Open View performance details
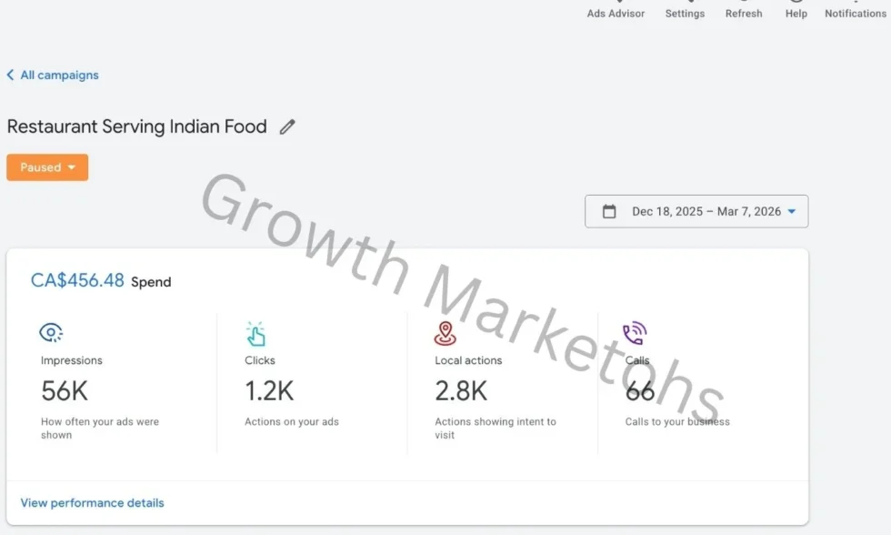 coord(92,502)
